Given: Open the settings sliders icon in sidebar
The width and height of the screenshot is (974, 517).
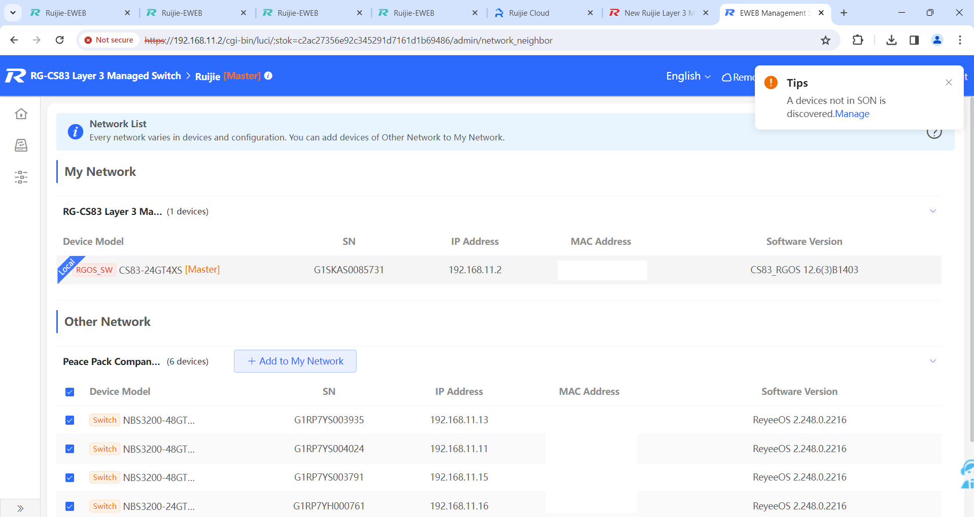Looking at the screenshot, I should click(21, 177).
